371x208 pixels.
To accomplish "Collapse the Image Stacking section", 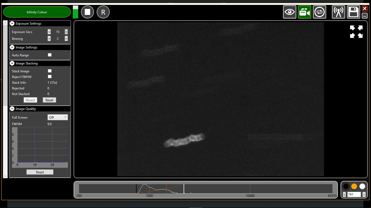I will pos(12,63).
